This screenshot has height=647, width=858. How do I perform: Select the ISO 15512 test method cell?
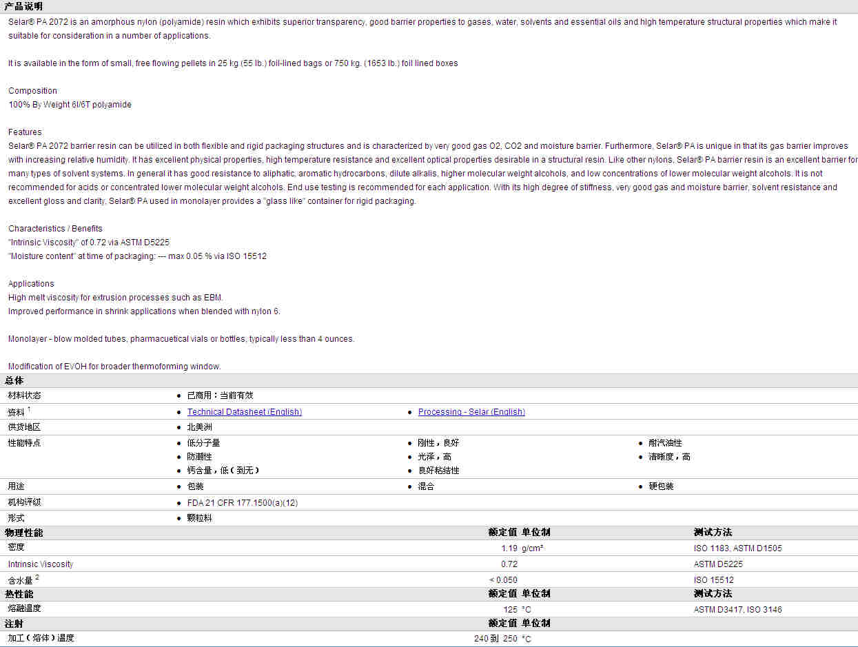coord(714,580)
